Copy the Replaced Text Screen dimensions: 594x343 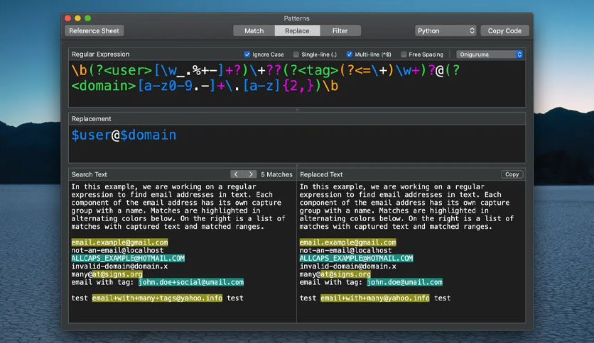tap(512, 174)
